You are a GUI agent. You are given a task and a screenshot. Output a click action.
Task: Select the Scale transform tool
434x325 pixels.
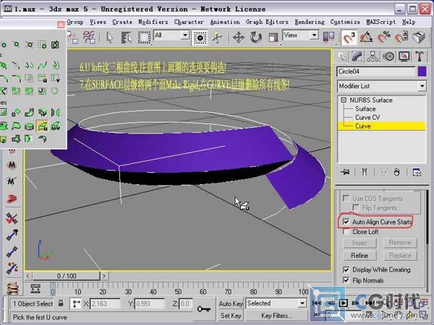pos(273,38)
